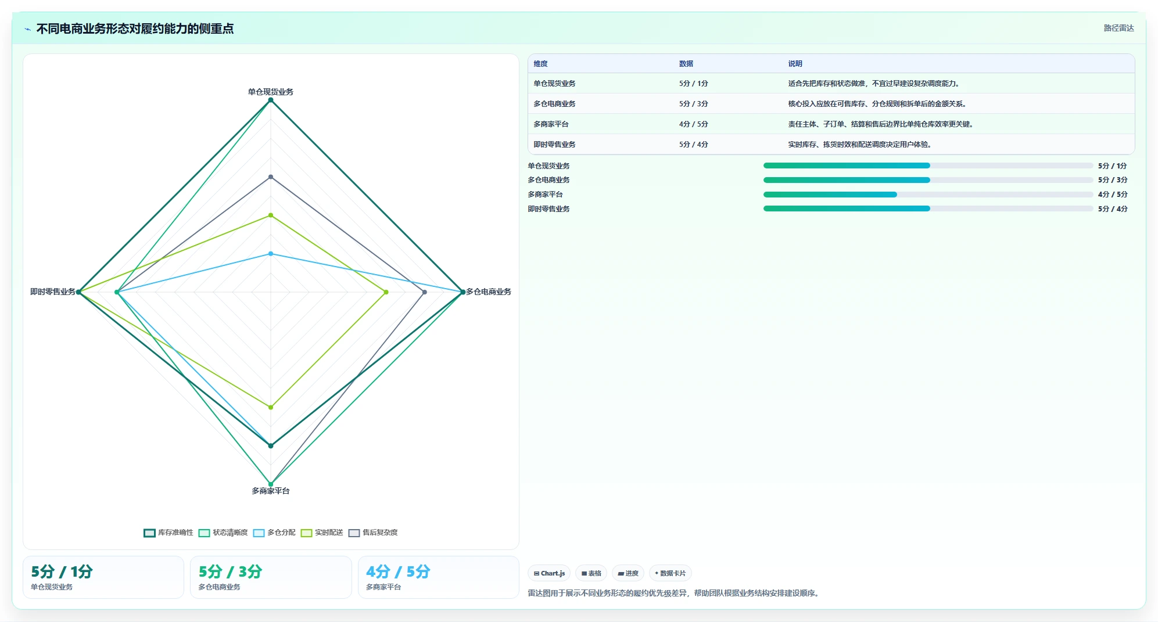Click the 多商家平台 axis label on radar

point(271,491)
